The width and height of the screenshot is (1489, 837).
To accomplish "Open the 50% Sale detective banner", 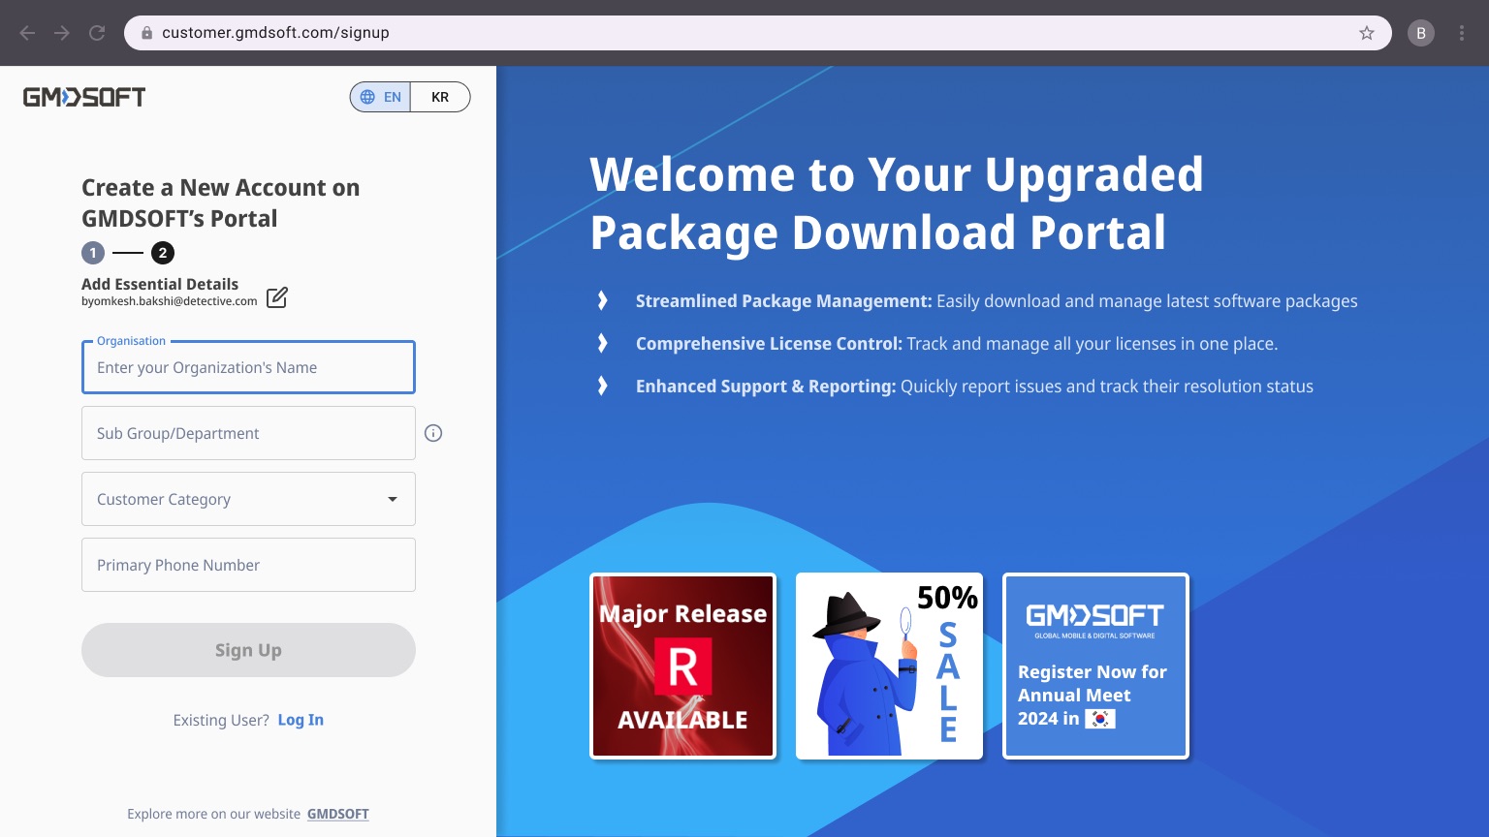I will click(x=889, y=666).
